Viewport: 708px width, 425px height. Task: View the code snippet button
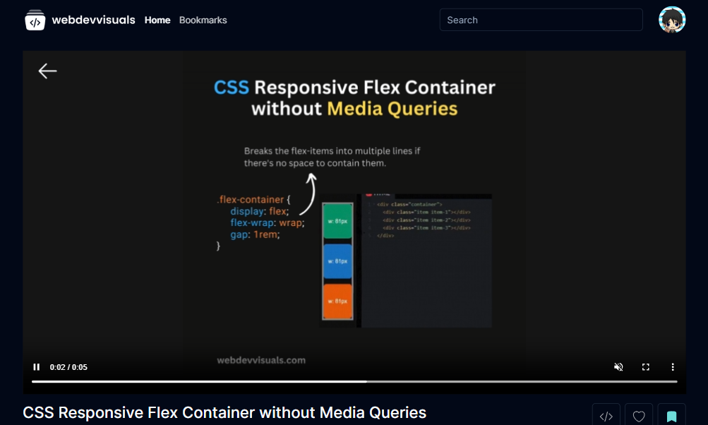click(x=606, y=416)
